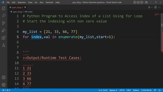Click the my_list variable on line 4
The width and height of the screenshot is (163, 92).
tap(30, 32)
